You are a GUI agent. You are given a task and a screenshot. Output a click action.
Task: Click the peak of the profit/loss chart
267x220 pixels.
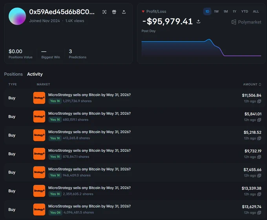209,39
